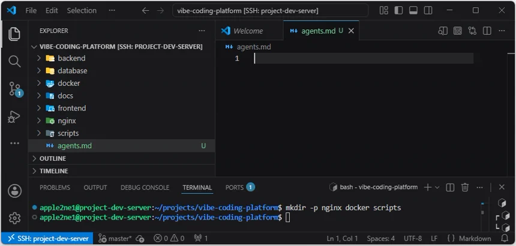Click SSH: project-dev-server remote indicator
This screenshot has height=246, width=516.
pos(47,238)
